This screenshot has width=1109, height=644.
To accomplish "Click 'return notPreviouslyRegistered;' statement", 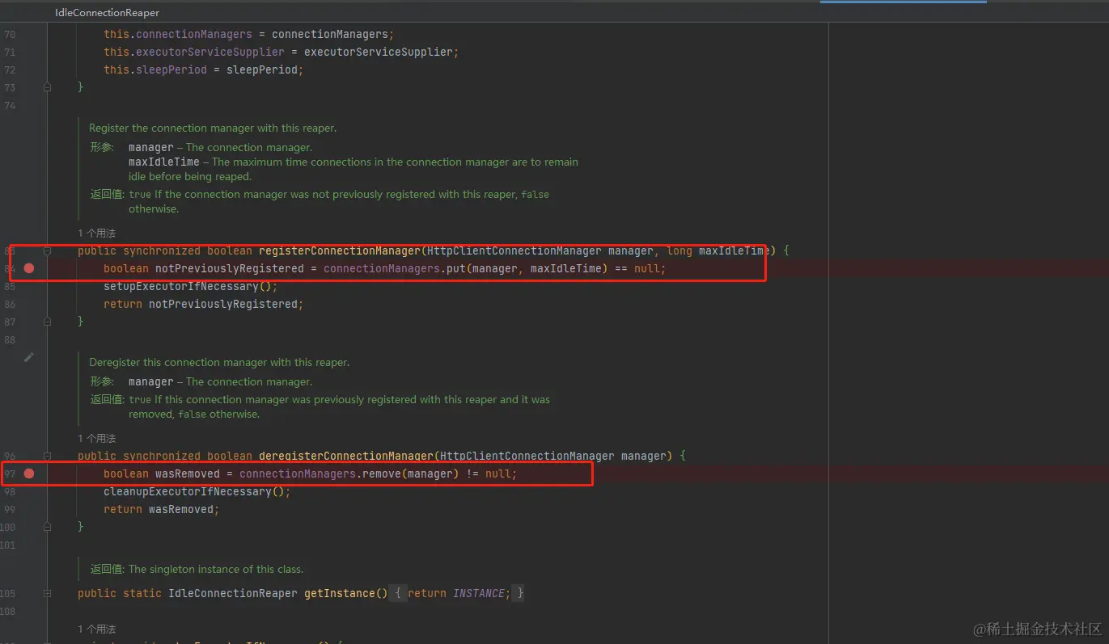I will 203,304.
